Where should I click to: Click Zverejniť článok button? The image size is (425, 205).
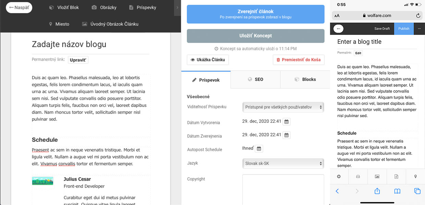pos(256,14)
